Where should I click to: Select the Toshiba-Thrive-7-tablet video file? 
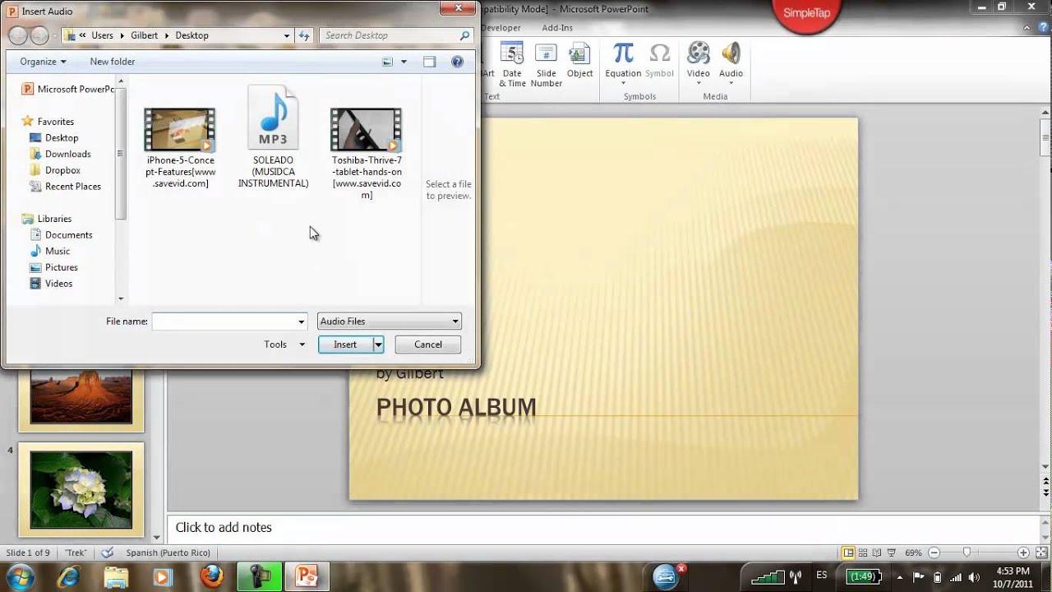(x=367, y=154)
